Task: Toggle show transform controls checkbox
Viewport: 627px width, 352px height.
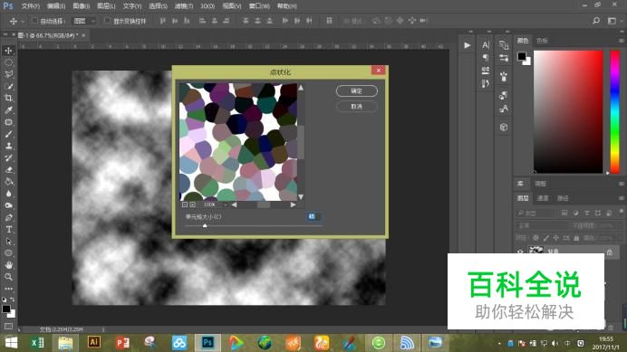Action: [x=107, y=21]
